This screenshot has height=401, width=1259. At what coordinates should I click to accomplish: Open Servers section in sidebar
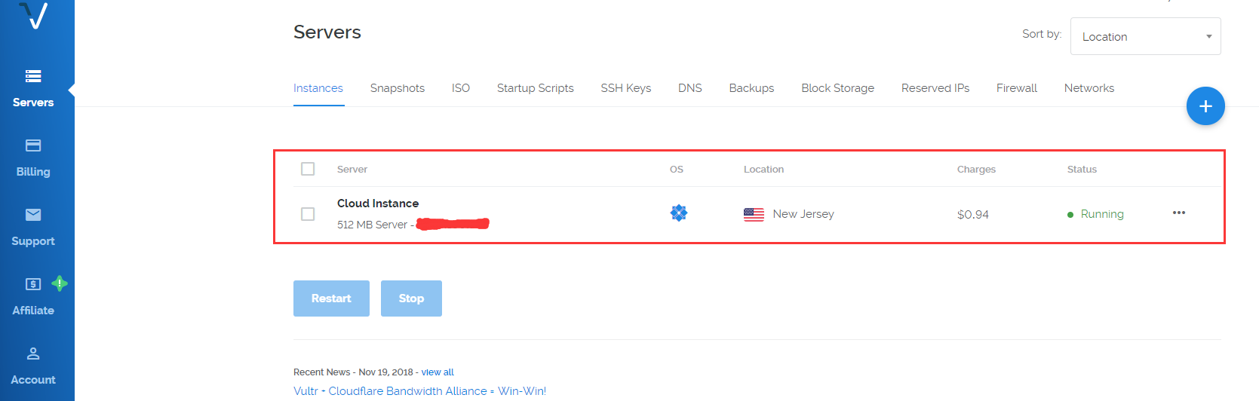(33, 88)
